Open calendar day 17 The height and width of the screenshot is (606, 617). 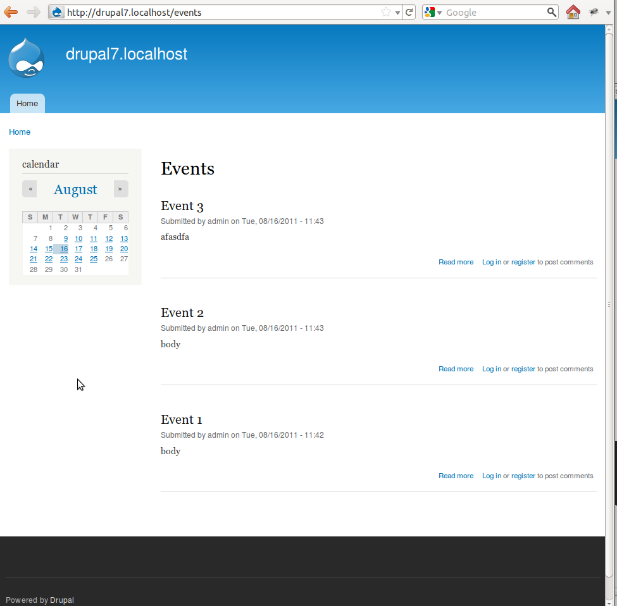pyautogui.click(x=78, y=249)
